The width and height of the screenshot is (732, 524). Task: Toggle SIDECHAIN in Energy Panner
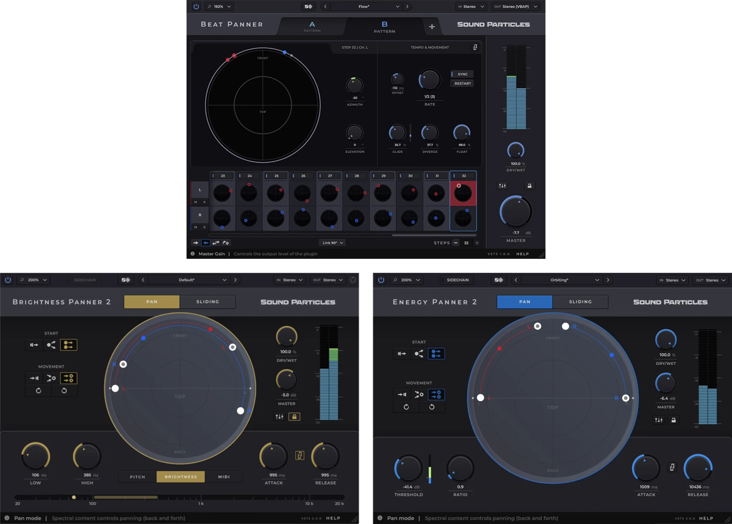click(457, 280)
